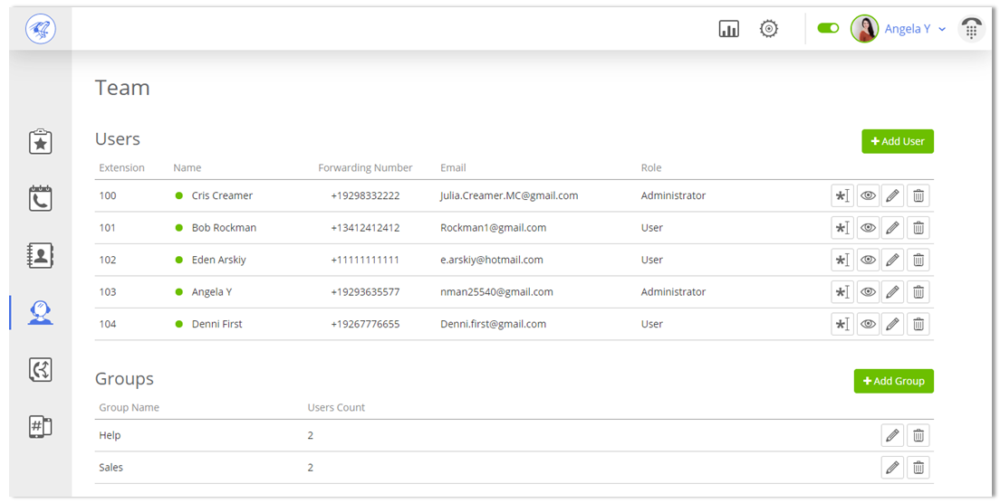Open the starred favorites sidebar icon

pyautogui.click(x=41, y=142)
